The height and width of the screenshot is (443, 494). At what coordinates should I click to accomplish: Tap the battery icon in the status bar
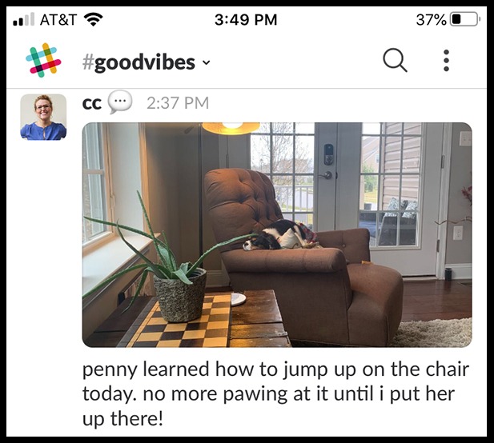[465, 19]
